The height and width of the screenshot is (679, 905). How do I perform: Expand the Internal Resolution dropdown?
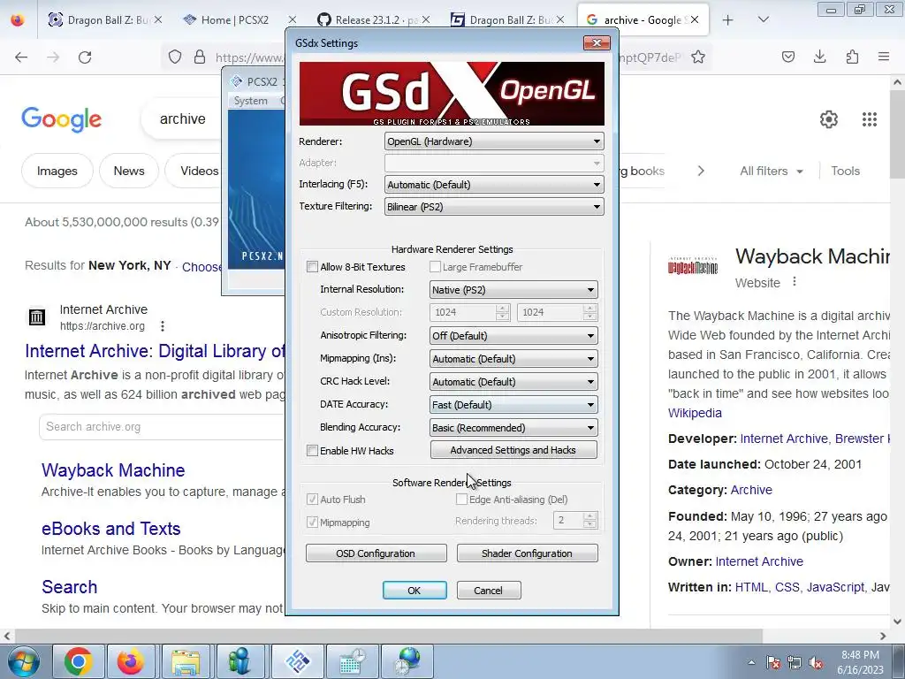513,290
